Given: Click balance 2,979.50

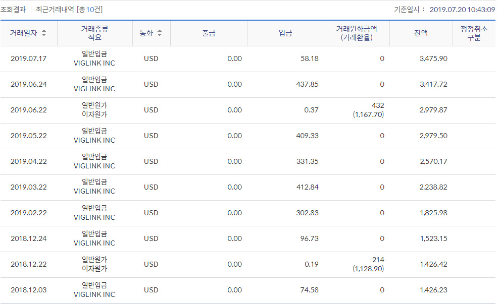Looking at the screenshot, I should coord(433,136).
